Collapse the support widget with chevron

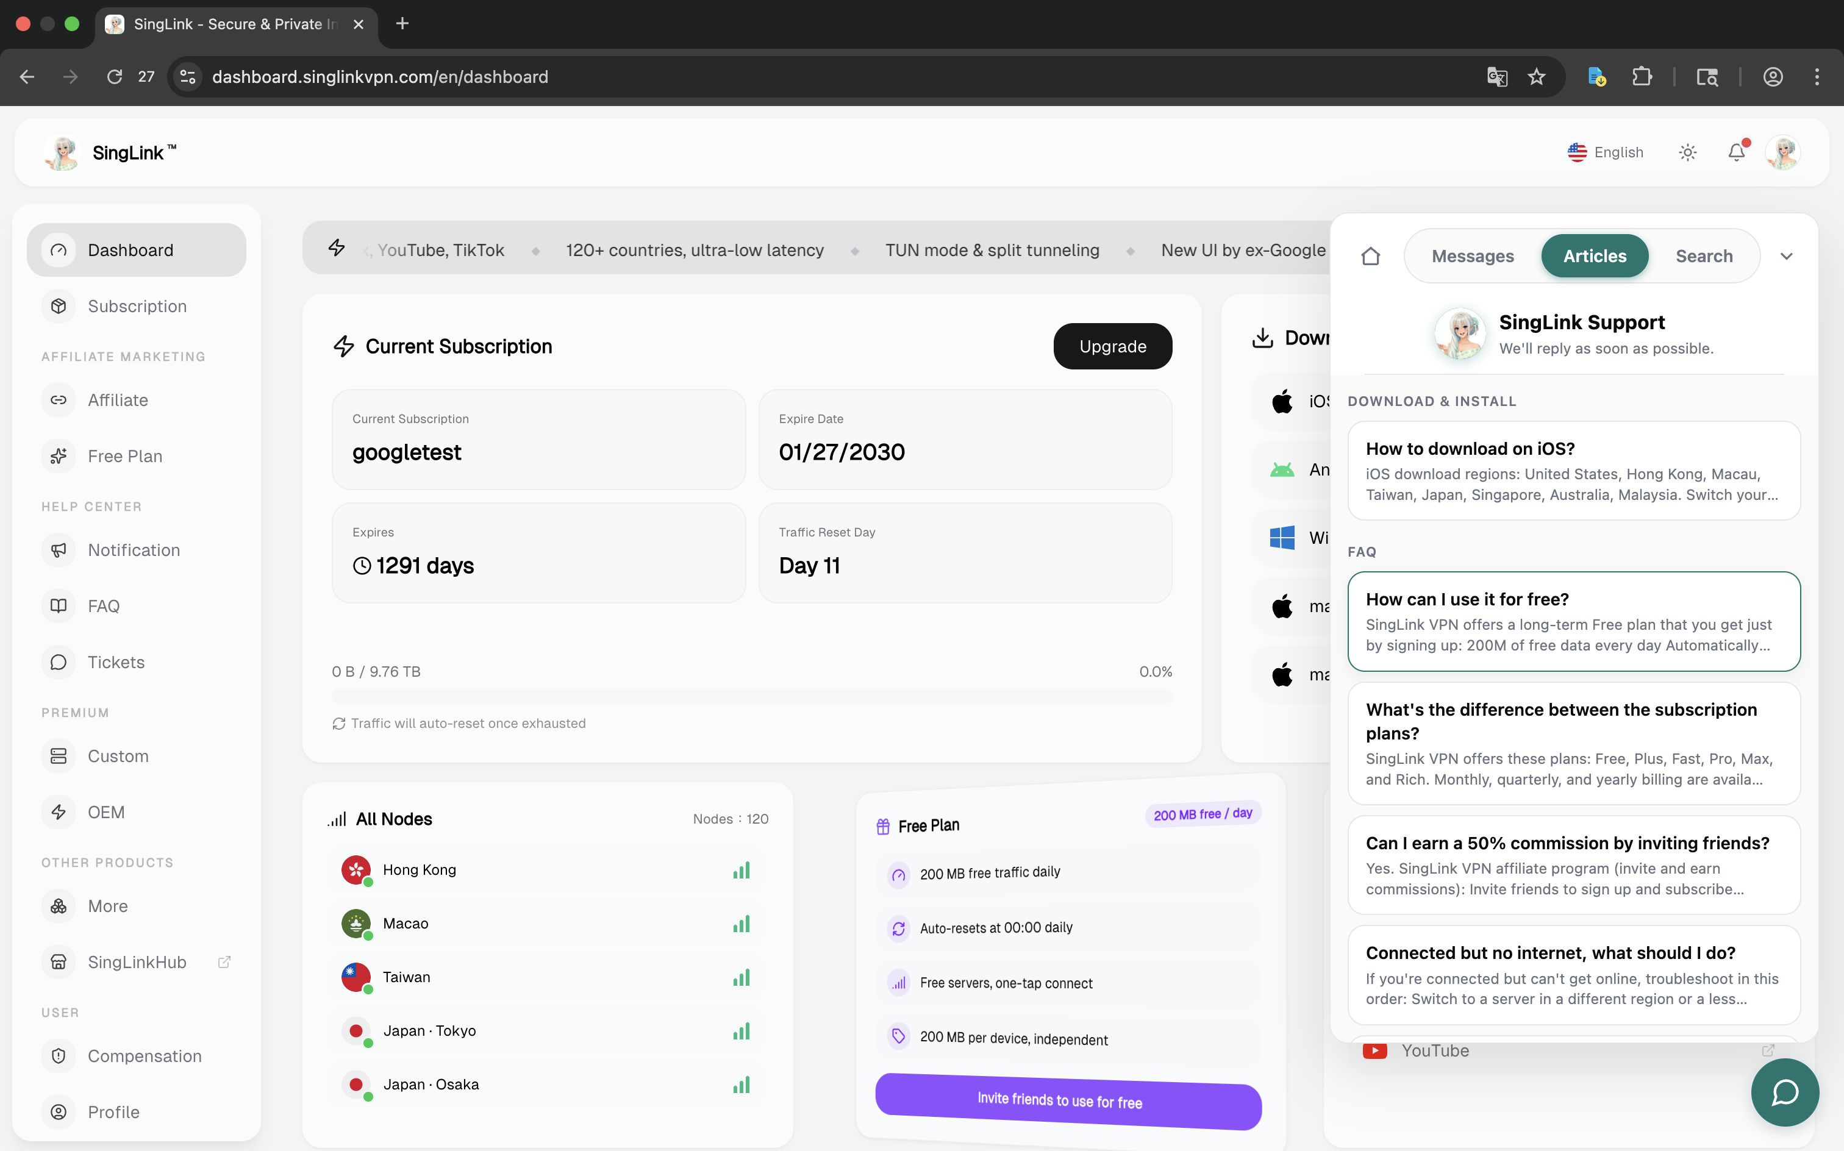pyautogui.click(x=1787, y=257)
